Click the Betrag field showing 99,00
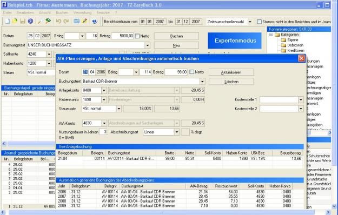This screenshot has height=215, width=338. [176, 72]
